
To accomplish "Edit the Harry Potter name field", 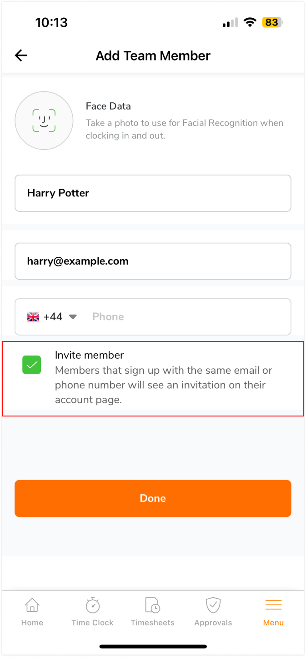I will click(153, 193).
